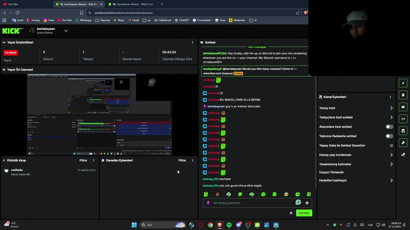Open Etkinlik Akışı three-dots menu

tap(94, 160)
